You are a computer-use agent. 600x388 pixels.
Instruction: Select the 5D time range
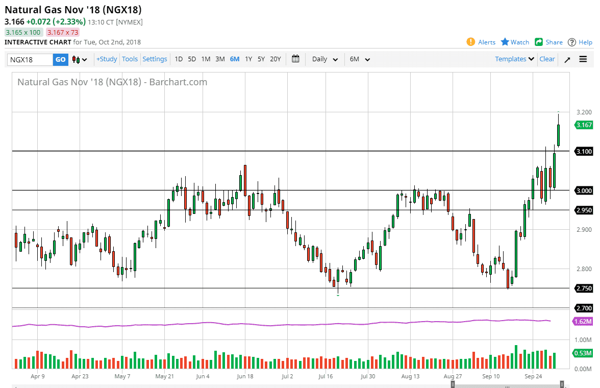192,59
